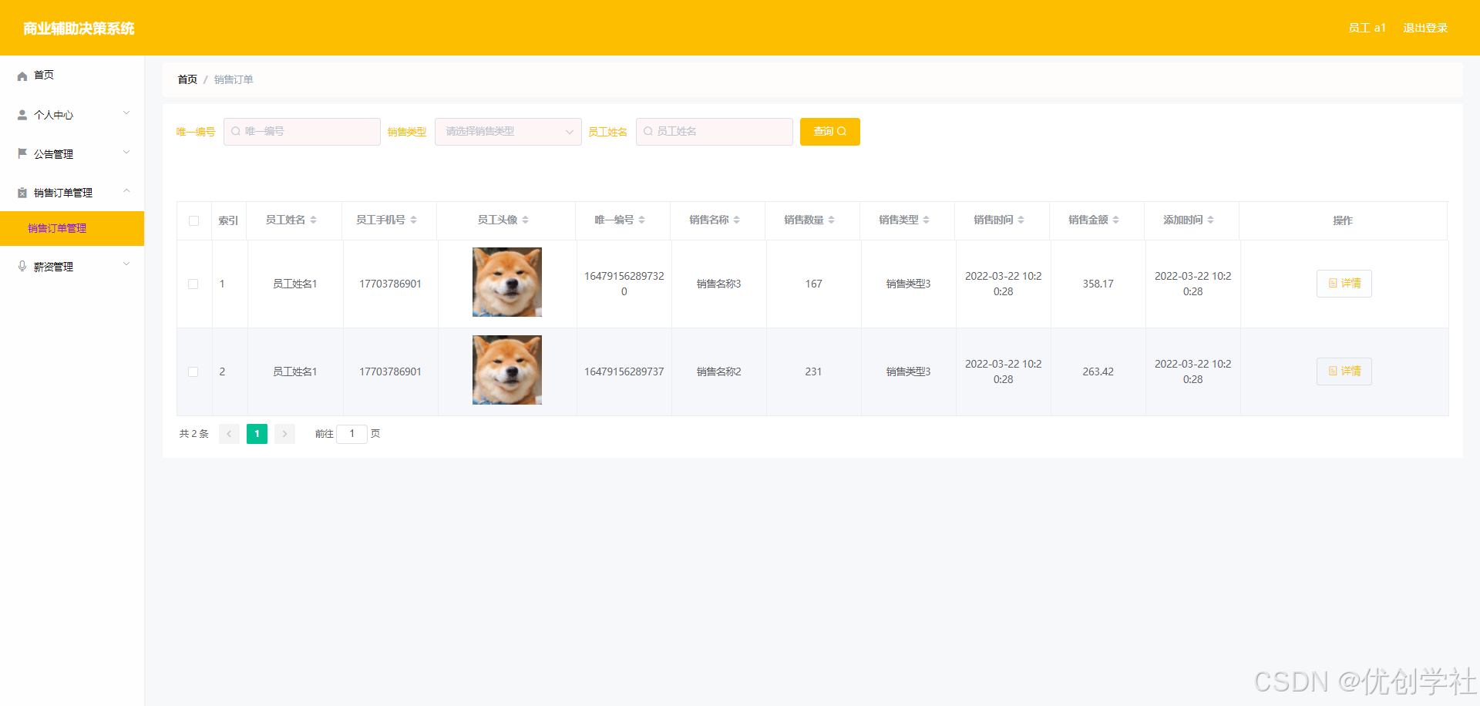Screen dimensions: 1480x706
Task: Click the flag icon beside 公告管理
Action: click(x=22, y=153)
